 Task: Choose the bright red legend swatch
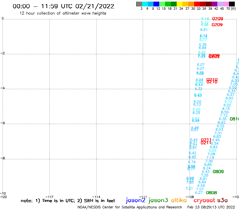click(197, 4)
